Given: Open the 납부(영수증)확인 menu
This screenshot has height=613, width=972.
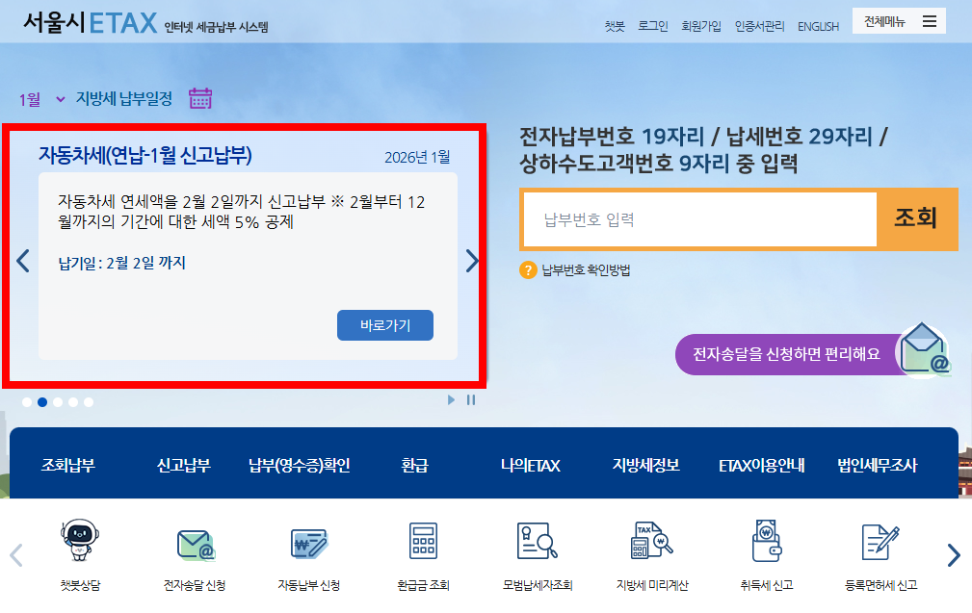Looking at the screenshot, I should tap(300, 465).
